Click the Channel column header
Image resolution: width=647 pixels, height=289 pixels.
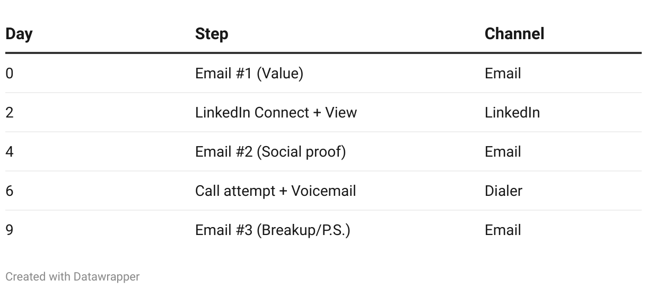pos(514,34)
